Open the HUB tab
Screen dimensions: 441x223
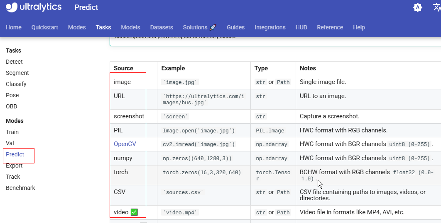point(301,27)
